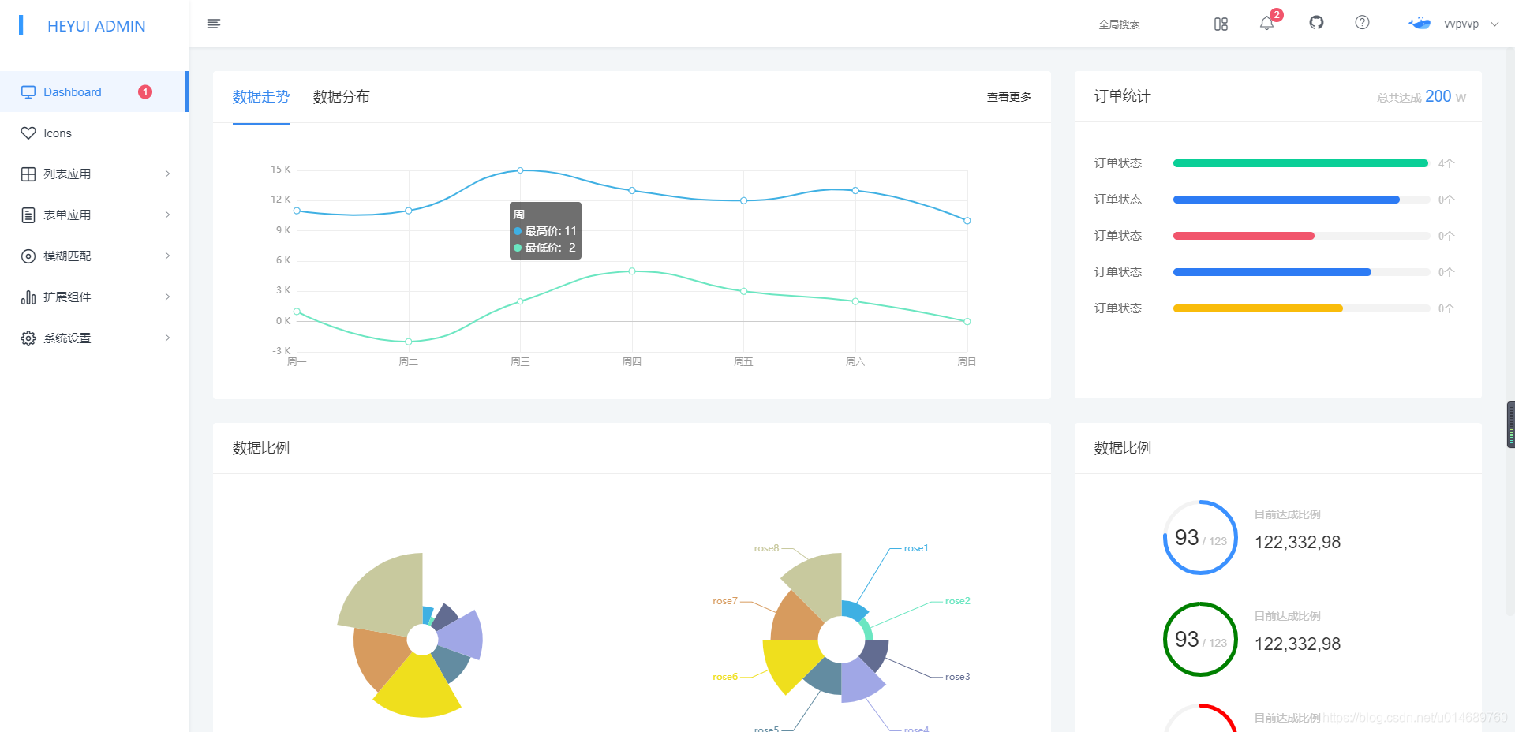
Task: Click the rose8 legend label
Action: (x=766, y=548)
